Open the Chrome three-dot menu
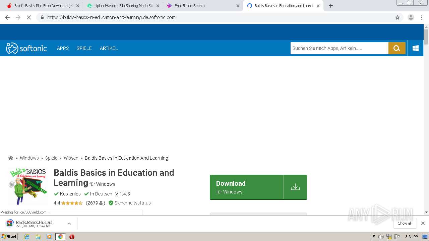This screenshot has height=241, width=429. (x=422, y=17)
